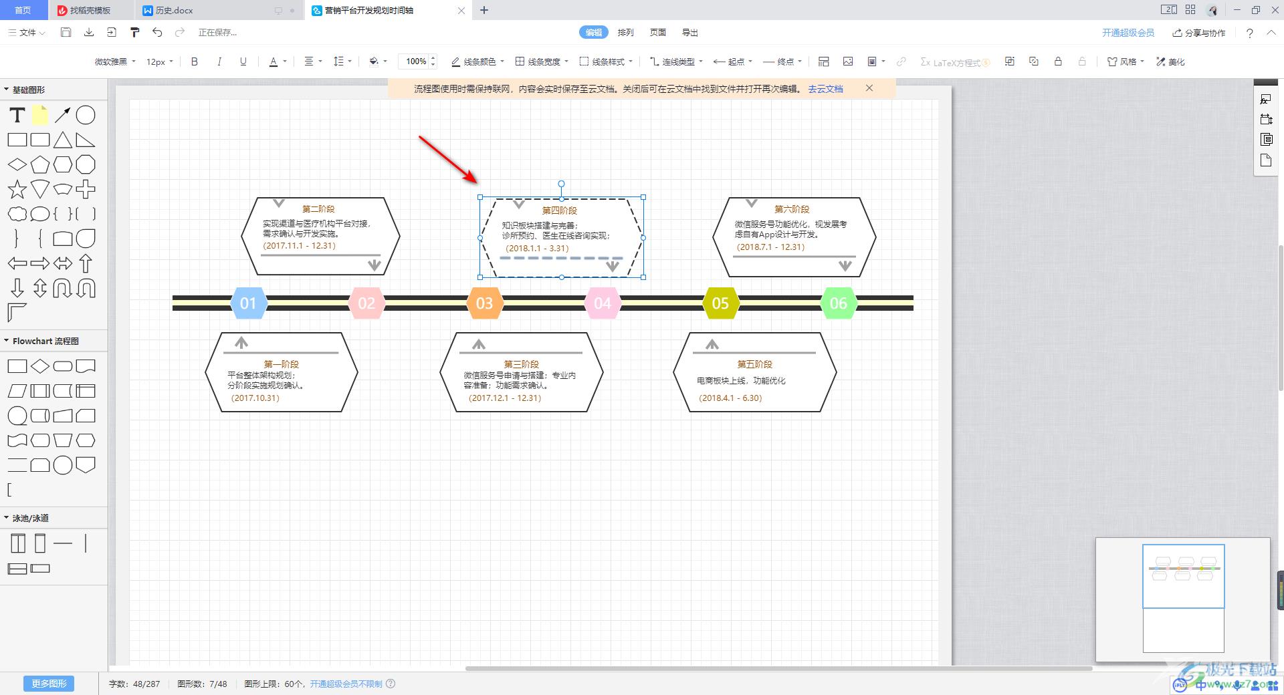This screenshot has height=695, width=1284.
Task: Click the blue 01 timeline hexagon
Action: (x=248, y=303)
